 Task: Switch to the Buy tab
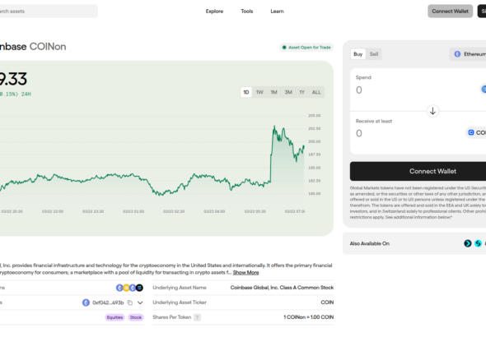(358, 54)
